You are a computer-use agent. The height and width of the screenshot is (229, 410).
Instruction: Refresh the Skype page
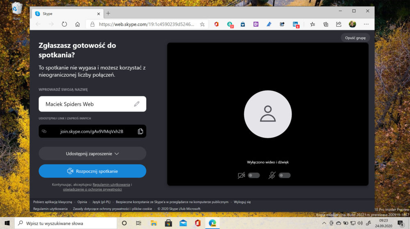point(64,24)
